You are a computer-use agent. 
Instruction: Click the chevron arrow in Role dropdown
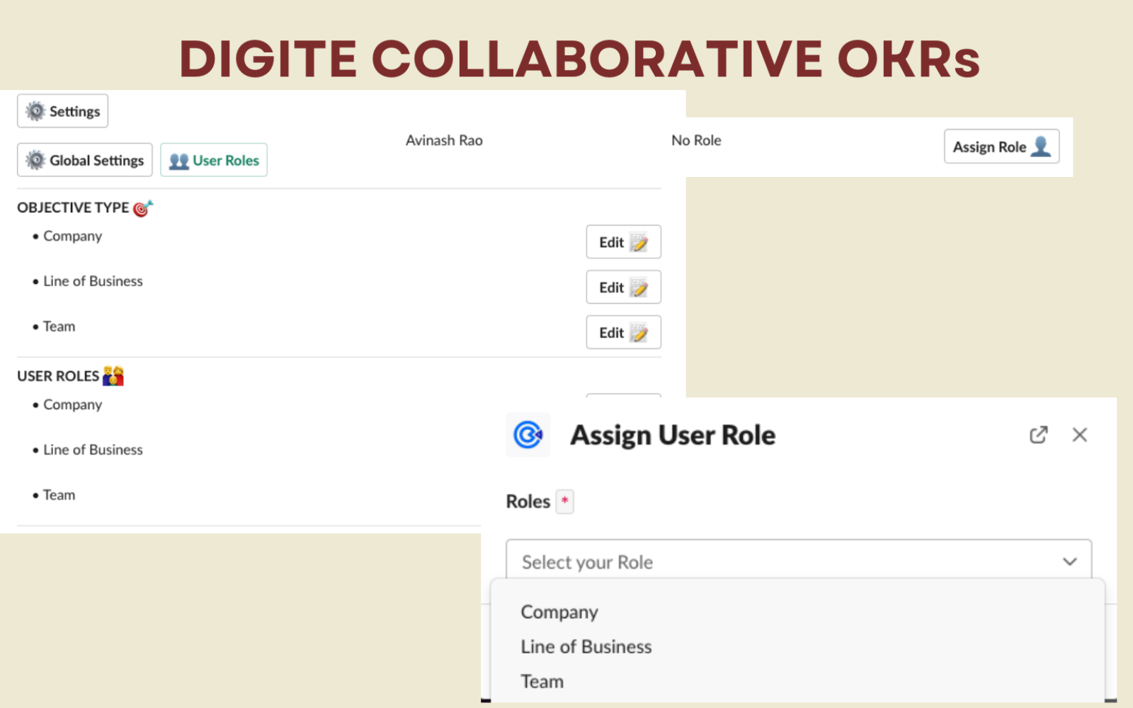pos(1069,562)
